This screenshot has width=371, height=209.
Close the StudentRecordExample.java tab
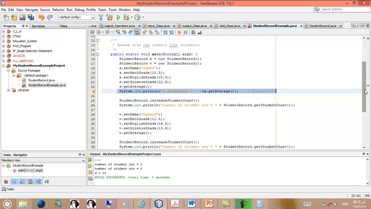(x=301, y=26)
